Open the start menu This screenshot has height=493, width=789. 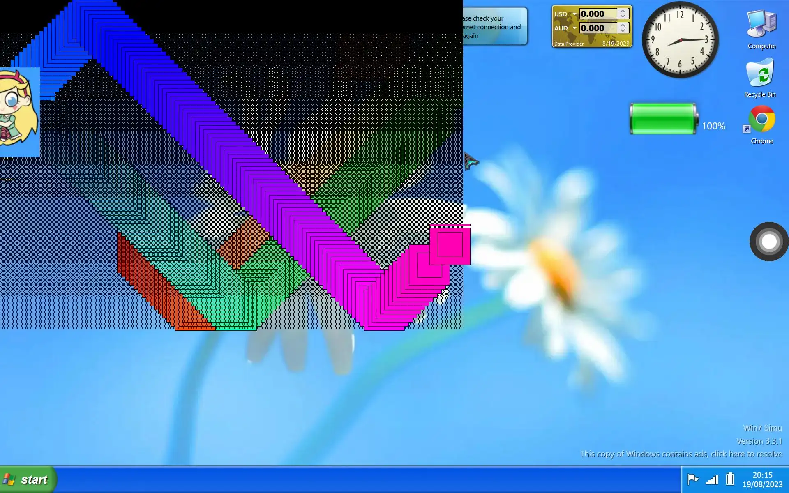tap(28, 479)
